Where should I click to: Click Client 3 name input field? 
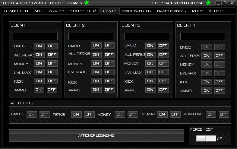tap(147, 36)
